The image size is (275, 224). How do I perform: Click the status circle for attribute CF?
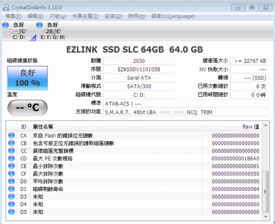(12, 174)
